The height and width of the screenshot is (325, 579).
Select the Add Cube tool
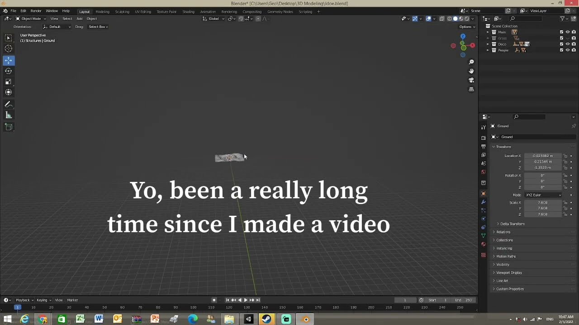(9, 127)
